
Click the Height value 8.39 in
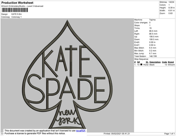pos(172,8)
